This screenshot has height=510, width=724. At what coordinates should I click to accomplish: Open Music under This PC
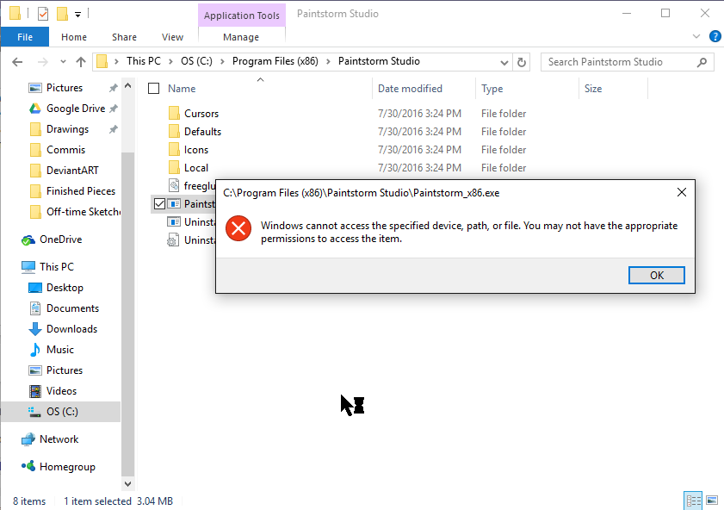pos(60,350)
